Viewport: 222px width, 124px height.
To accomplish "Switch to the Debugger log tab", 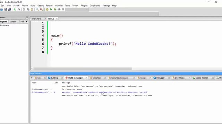I will [160, 78].
